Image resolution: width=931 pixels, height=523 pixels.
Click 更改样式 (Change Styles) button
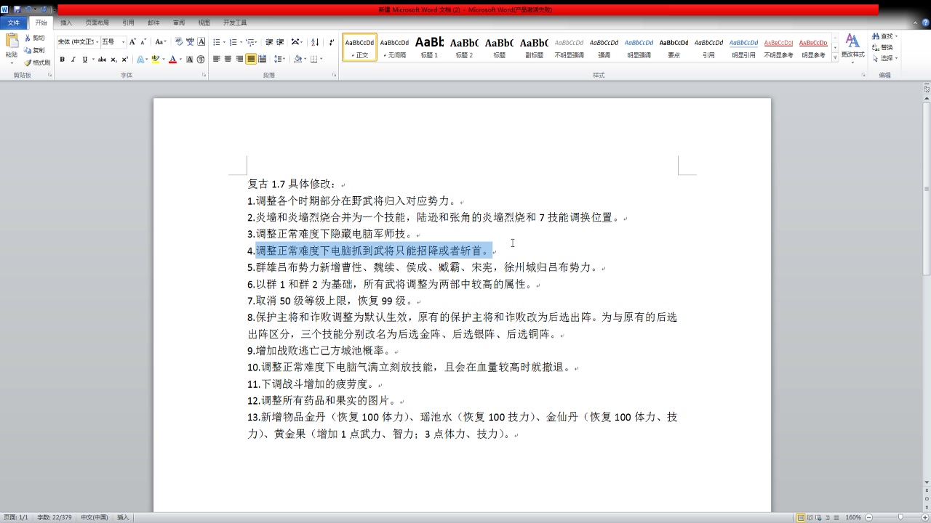(852, 48)
